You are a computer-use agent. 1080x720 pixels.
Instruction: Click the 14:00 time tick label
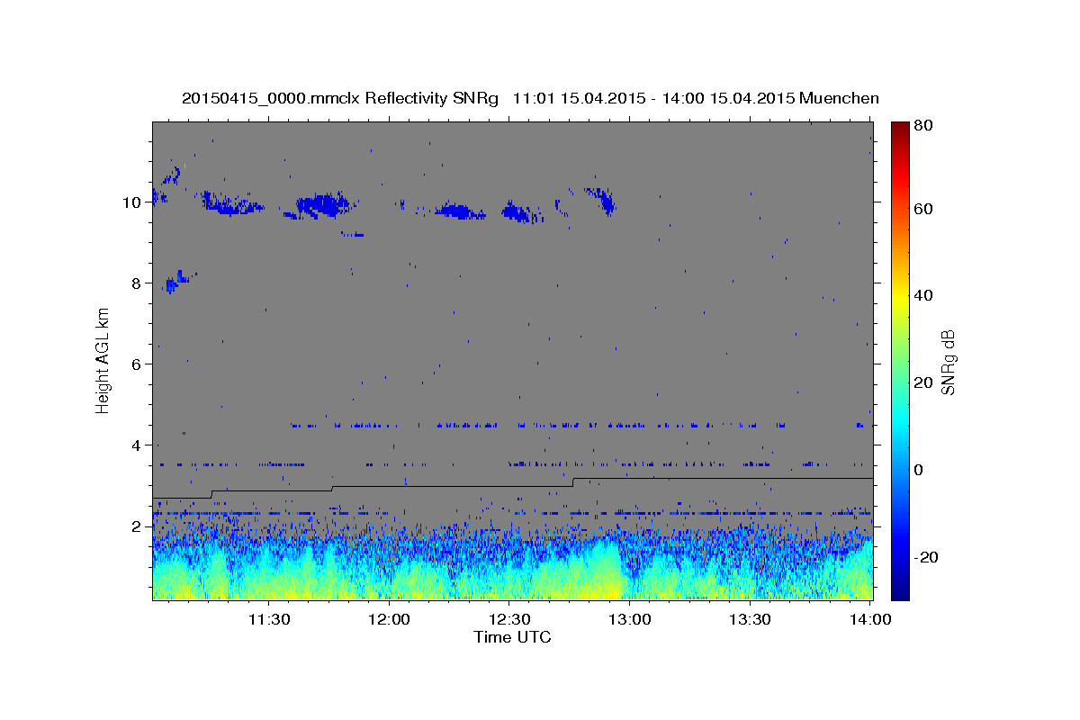click(870, 619)
